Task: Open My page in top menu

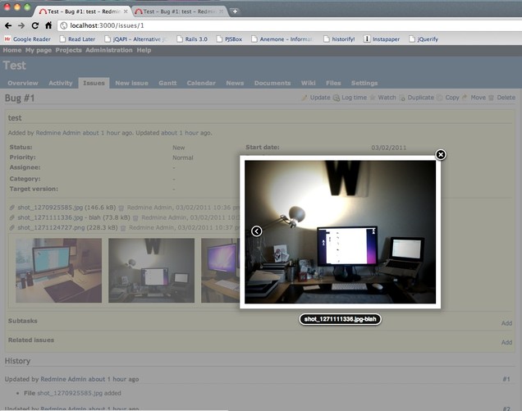Action: (39, 50)
